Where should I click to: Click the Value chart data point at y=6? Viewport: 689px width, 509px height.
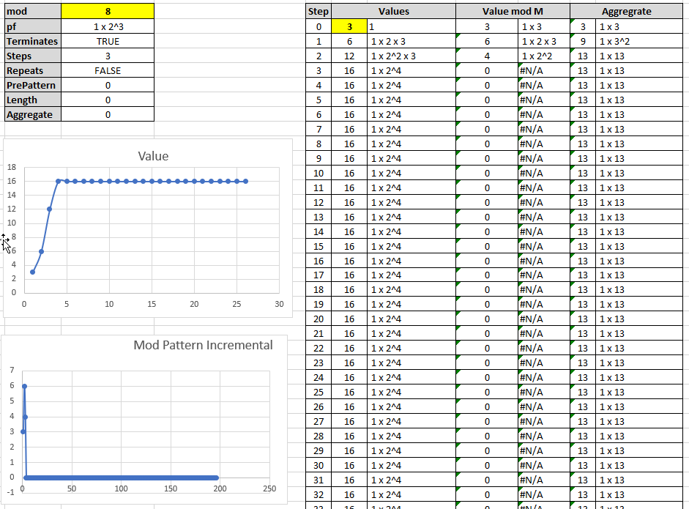coord(41,251)
